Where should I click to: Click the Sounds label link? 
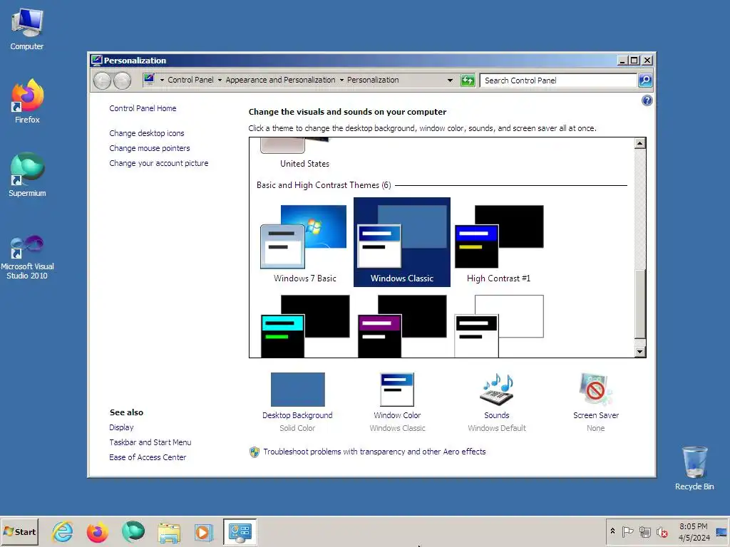tap(496, 415)
